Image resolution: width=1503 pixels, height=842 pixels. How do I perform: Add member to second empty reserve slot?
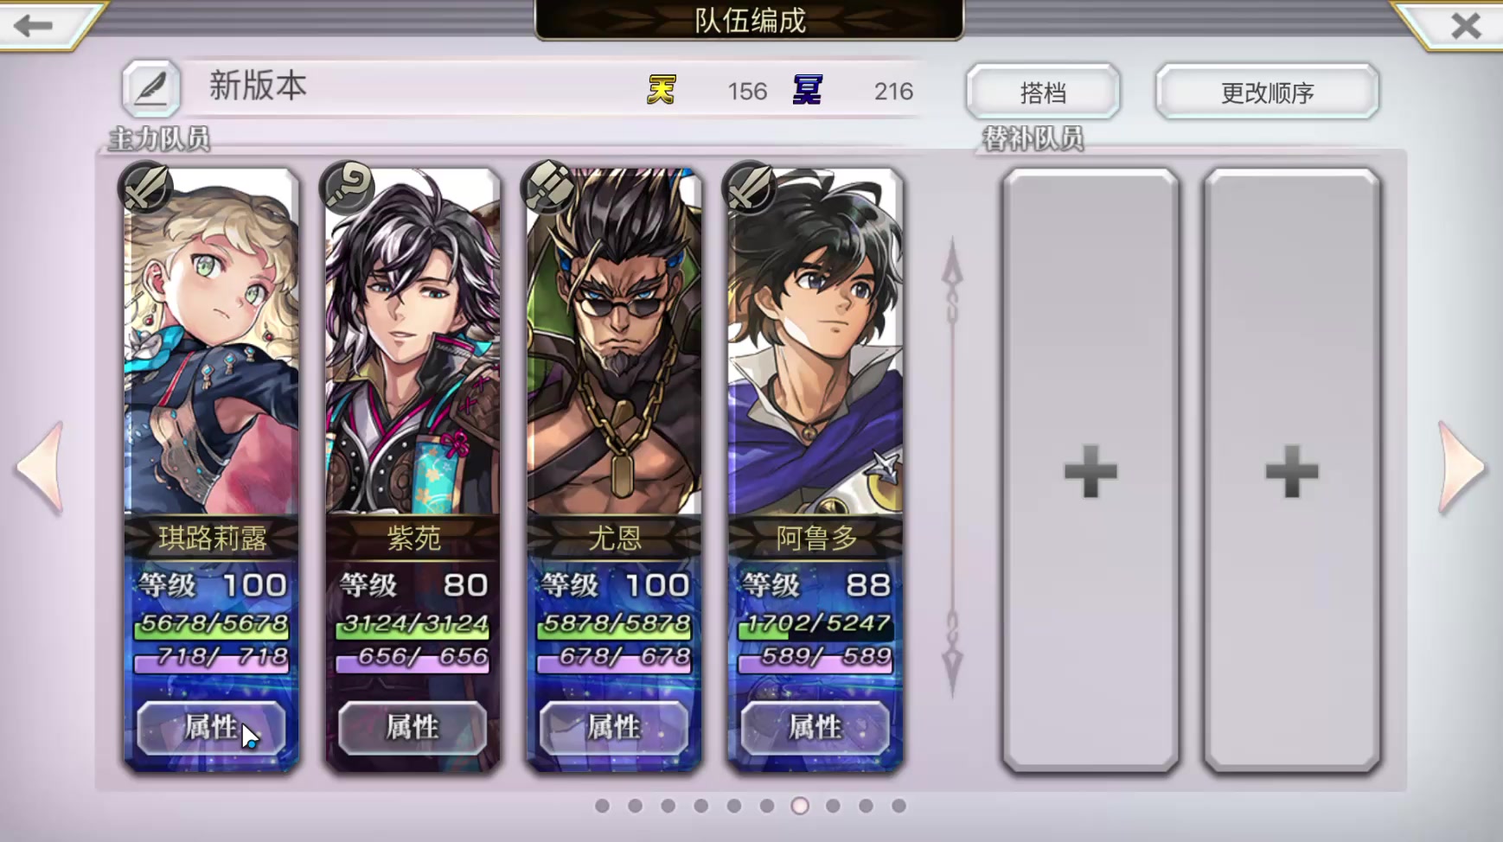[1292, 470]
